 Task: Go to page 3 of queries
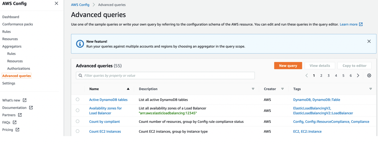(x=329, y=76)
